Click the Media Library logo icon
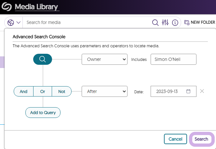Screen dimensions: 216x149 (7, 6)
